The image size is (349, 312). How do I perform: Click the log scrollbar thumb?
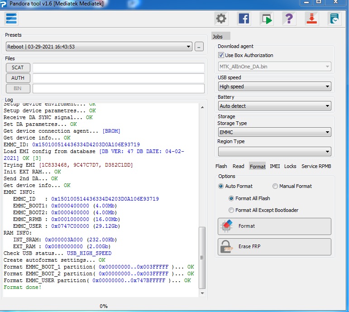pyautogui.click(x=202, y=258)
